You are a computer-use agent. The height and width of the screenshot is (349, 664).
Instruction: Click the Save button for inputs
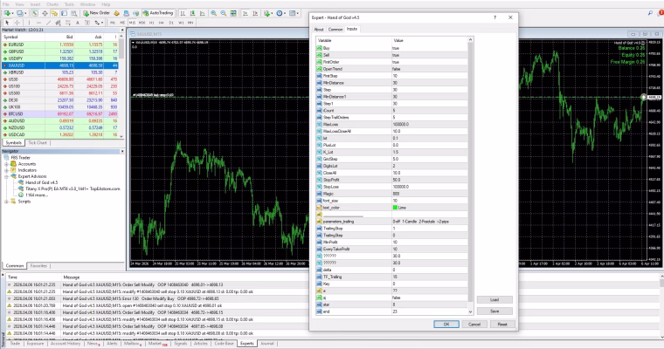point(495,311)
